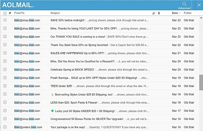The width and height of the screenshot is (203, 131).
Task: Open 'TEES Under $25!' email
Action: (x=99, y=86)
